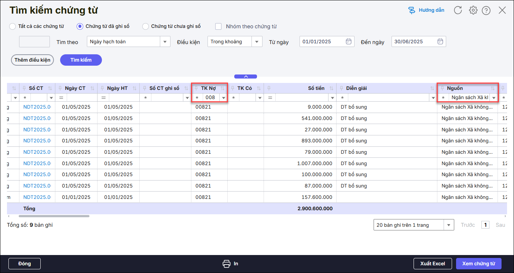Open settings gear icon
Image resolution: width=514 pixels, height=273 pixels.
[x=473, y=10]
